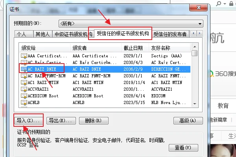Click certificate icon of ACEDICOM Root row
The image size is (236, 157).
pos(24,96)
